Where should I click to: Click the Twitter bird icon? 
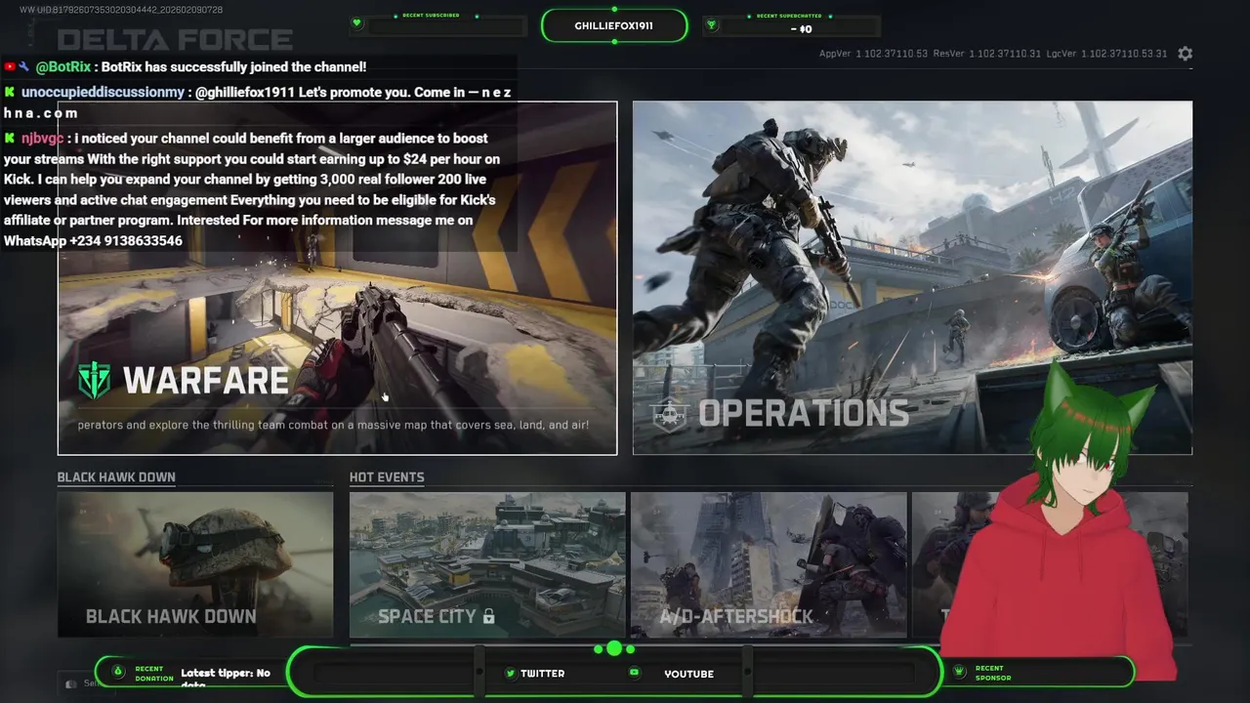click(x=510, y=674)
